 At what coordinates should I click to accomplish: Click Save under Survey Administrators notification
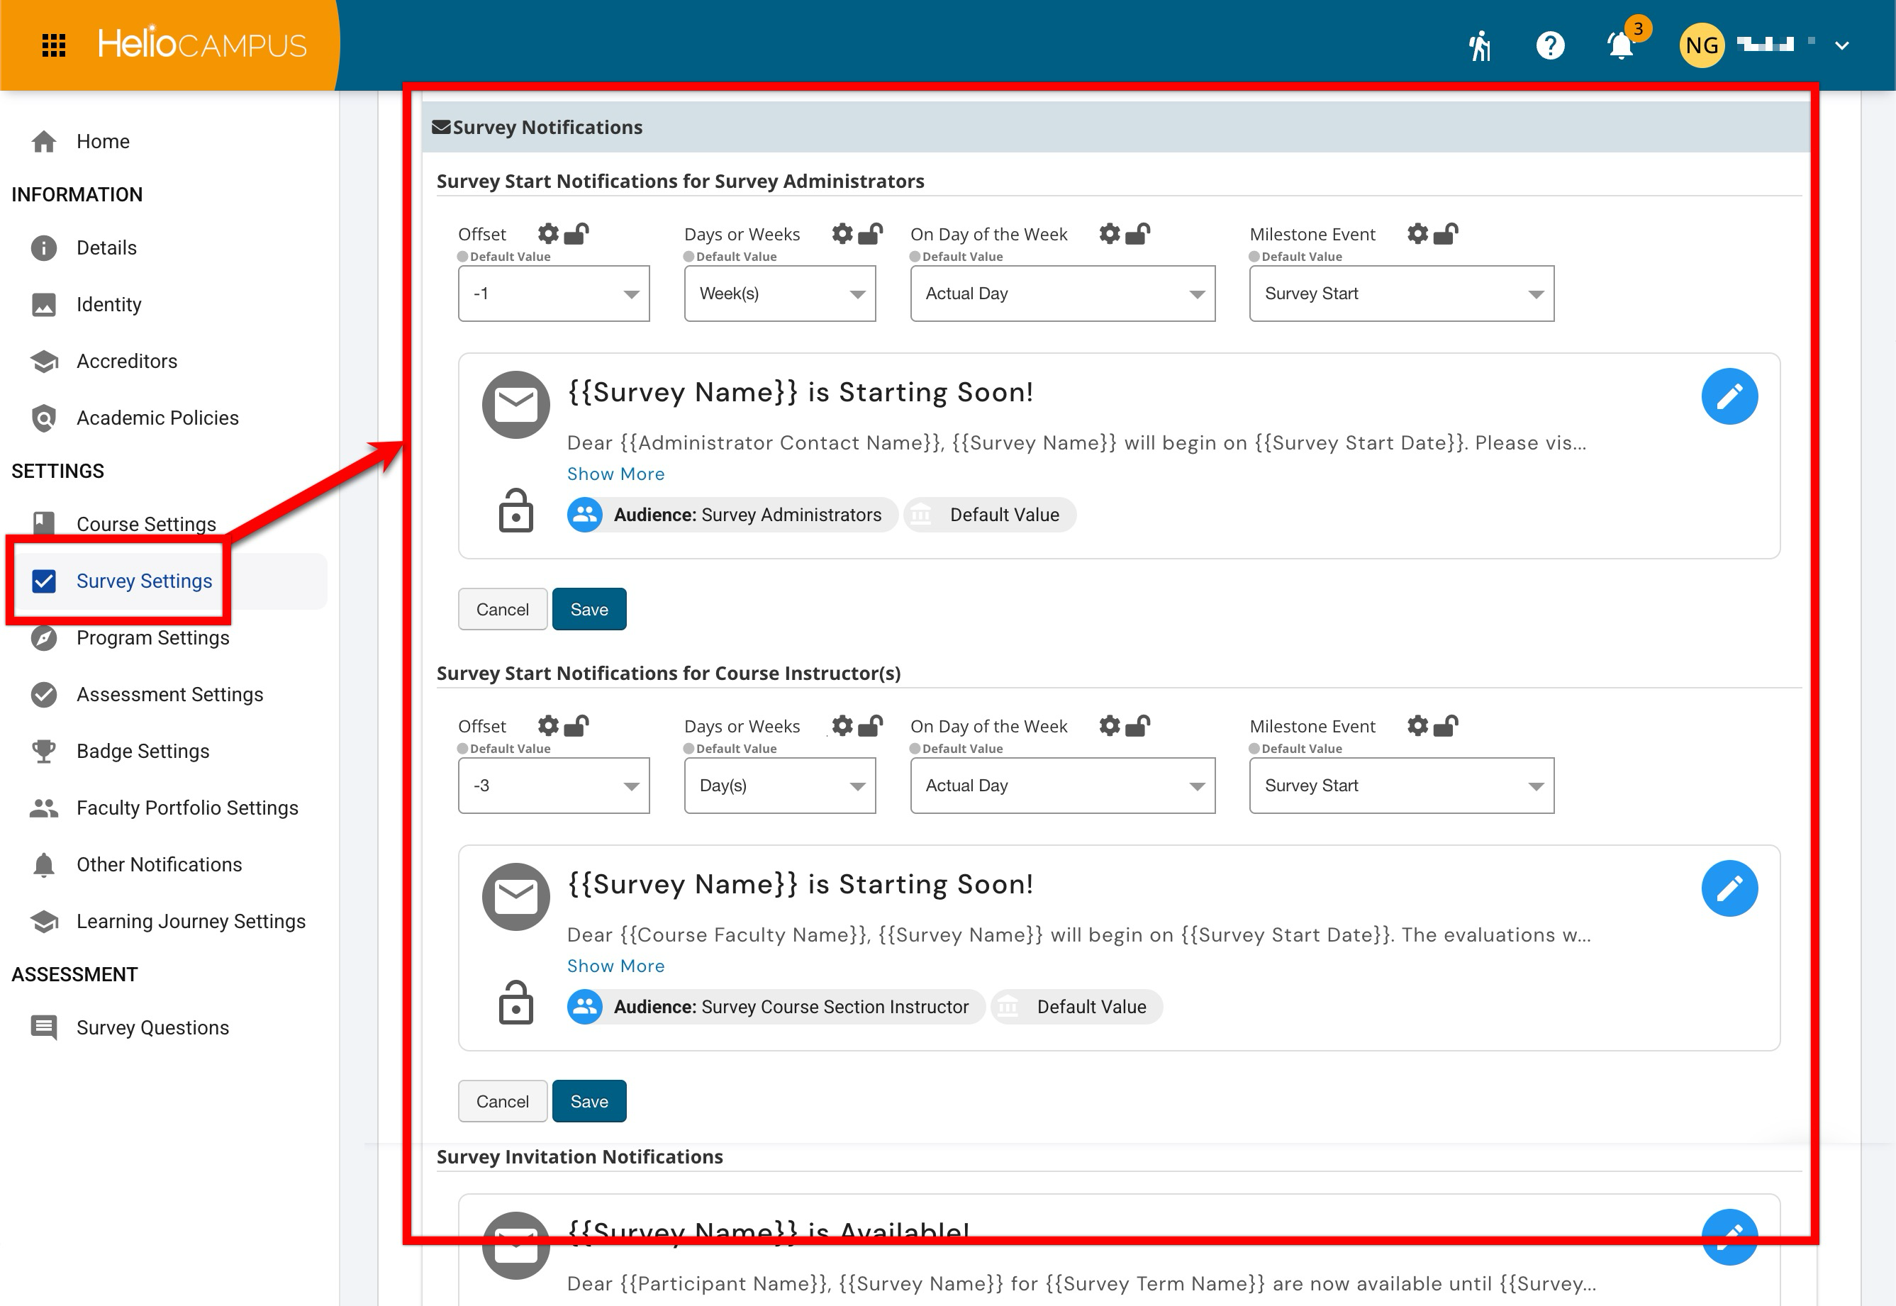click(x=589, y=610)
